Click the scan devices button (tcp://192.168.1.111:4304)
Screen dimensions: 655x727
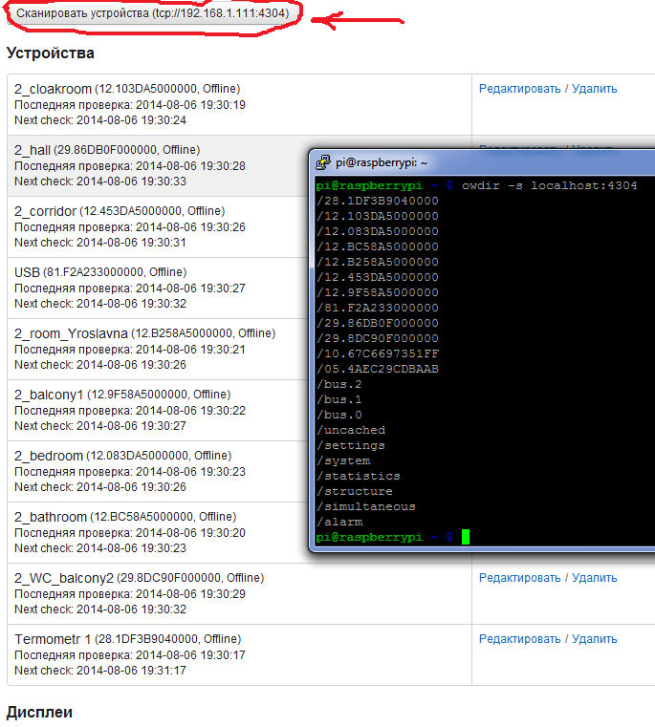153,13
